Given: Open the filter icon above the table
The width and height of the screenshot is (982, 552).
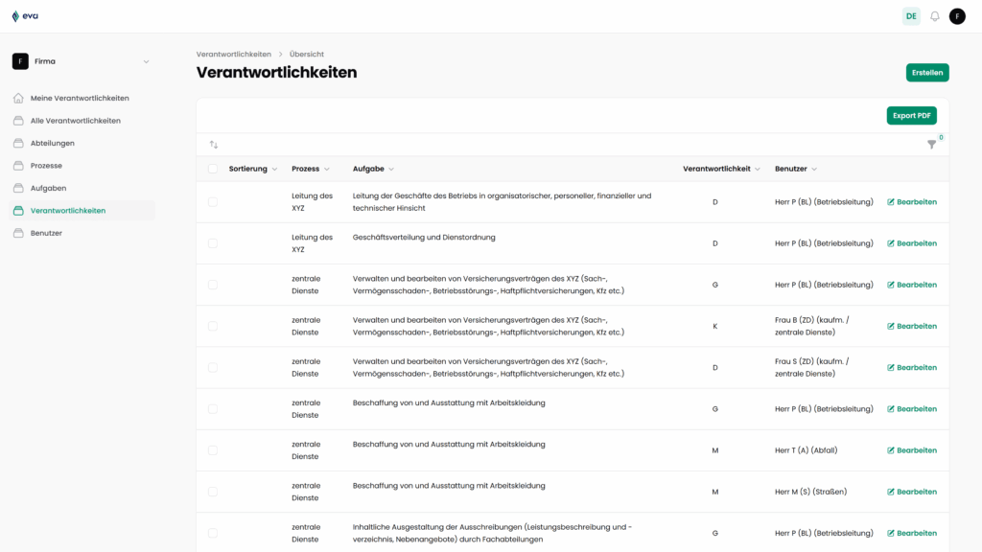Looking at the screenshot, I should pos(930,144).
